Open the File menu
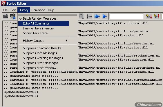This screenshot has height=107, width=163. point(5,10)
